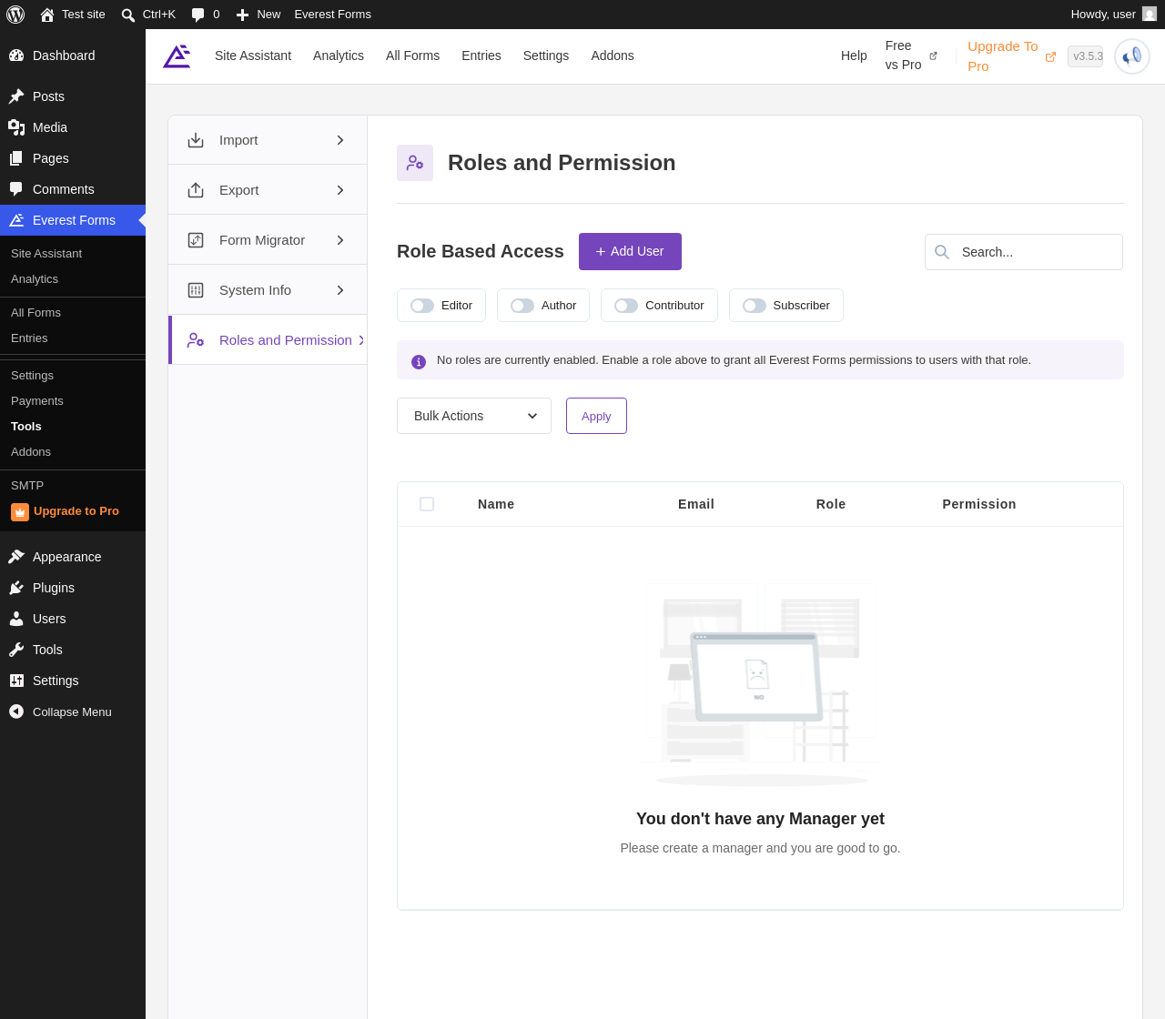Open Site Assistant in top navigation

pos(253,55)
